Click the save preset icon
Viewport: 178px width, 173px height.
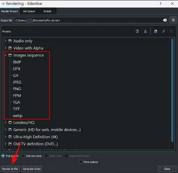(x=156, y=31)
